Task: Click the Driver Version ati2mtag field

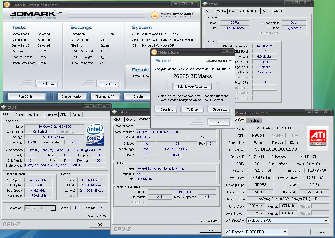Action: (288, 199)
